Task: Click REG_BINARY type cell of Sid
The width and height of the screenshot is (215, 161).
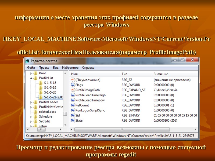Action: coord(131,115)
